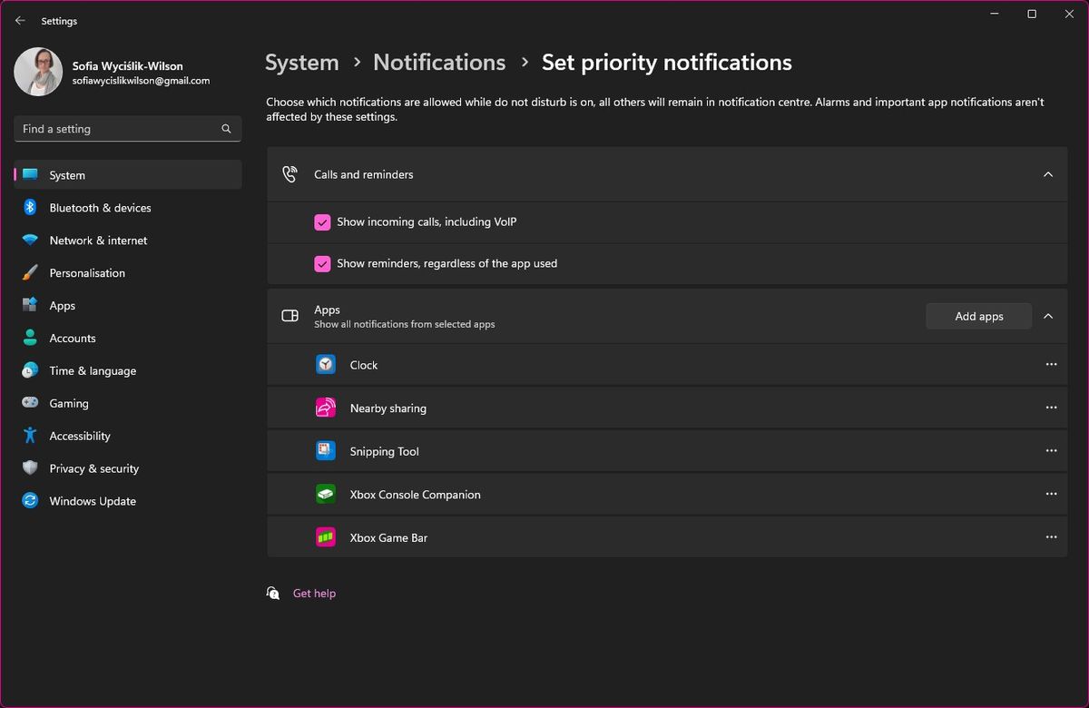Disable Show reminders, regardless of app used
Screen dimensions: 1089x708
click(x=322, y=264)
